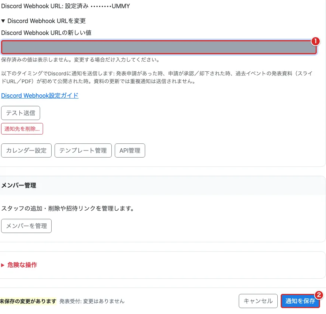
Task: Click the 以下のタイミングでDiscordに通知 description paragraph
Action: [x=157, y=77]
